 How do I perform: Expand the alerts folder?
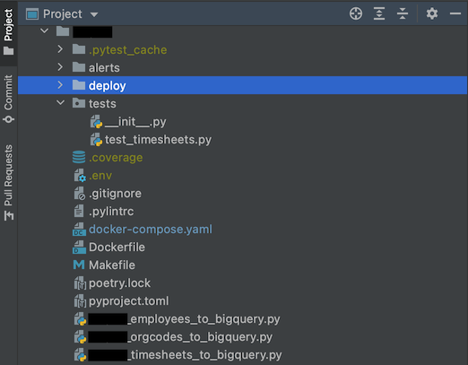pos(60,67)
